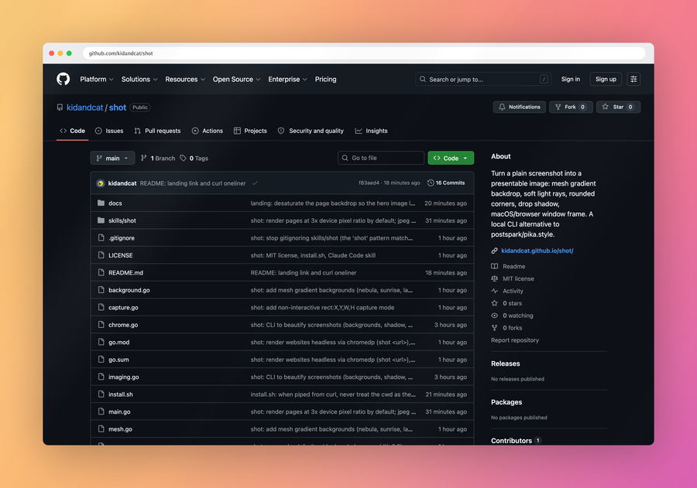Click commit hash f83aed4
Screen dimensions: 697x488
point(369,183)
